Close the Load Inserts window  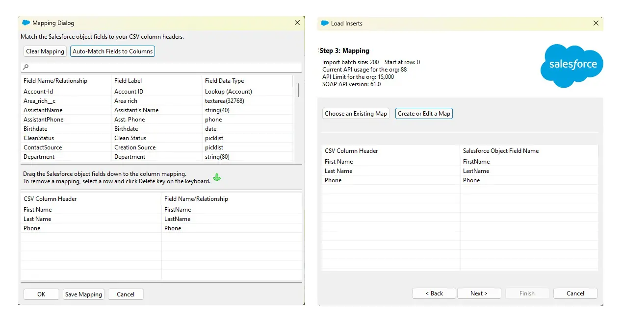(x=596, y=23)
